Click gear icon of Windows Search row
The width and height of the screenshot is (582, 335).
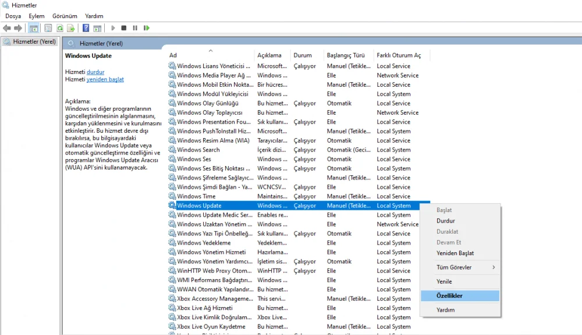pyautogui.click(x=172, y=149)
